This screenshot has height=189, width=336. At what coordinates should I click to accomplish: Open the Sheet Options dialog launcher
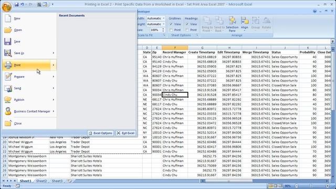[x=197, y=35]
